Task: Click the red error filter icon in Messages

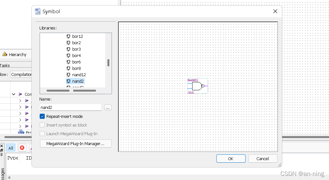Action: (22, 148)
